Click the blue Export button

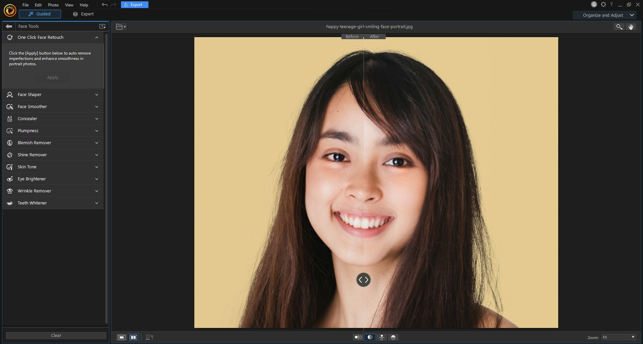tap(134, 5)
